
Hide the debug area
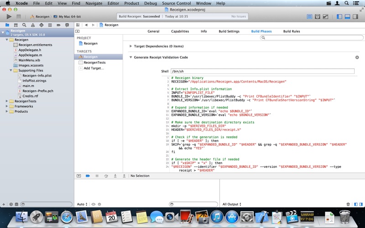pyautogui.click(x=78, y=176)
